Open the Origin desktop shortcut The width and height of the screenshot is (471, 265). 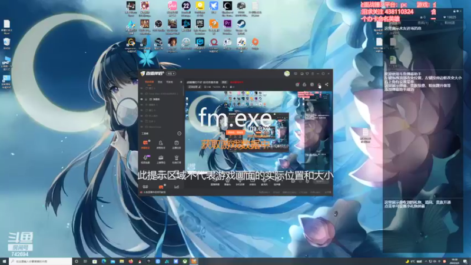coord(255,44)
